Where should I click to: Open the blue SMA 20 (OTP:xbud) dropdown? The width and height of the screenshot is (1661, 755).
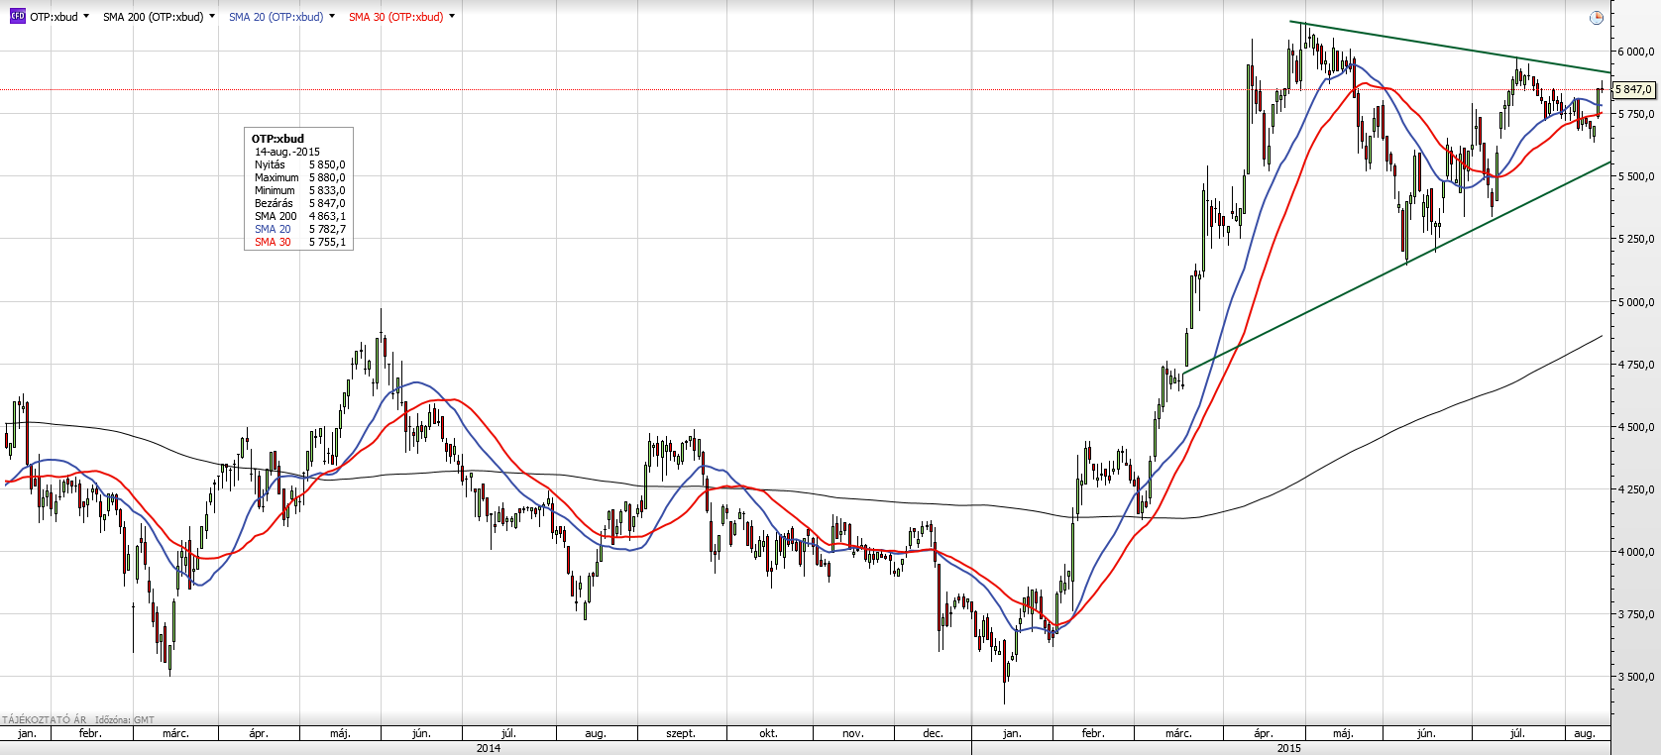(x=332, y=16)
